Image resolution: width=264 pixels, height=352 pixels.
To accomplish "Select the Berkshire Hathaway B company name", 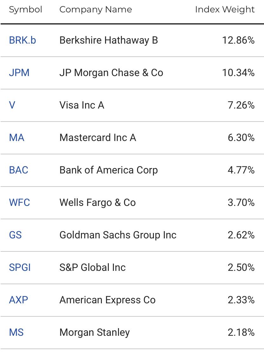I will (x=109, y=40).
